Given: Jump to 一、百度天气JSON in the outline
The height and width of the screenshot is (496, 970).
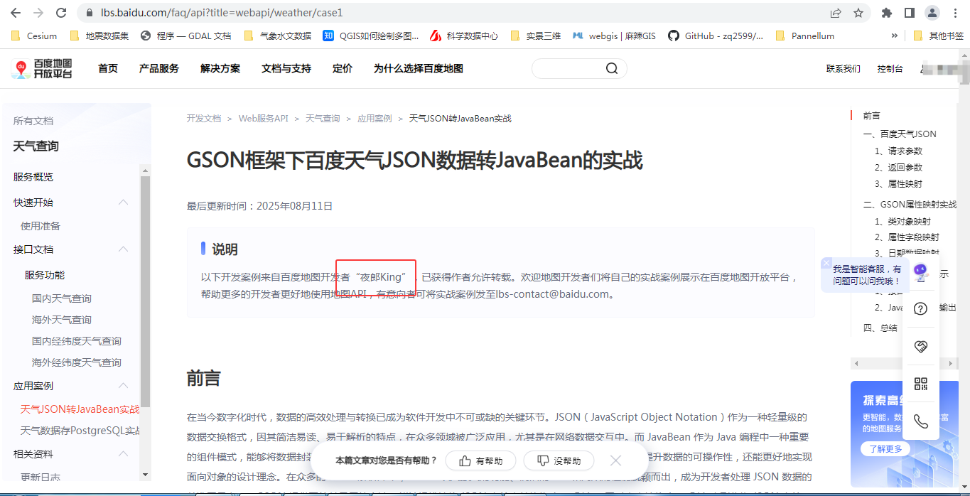Looking at the screenshot, I should [x=900, y=134].
